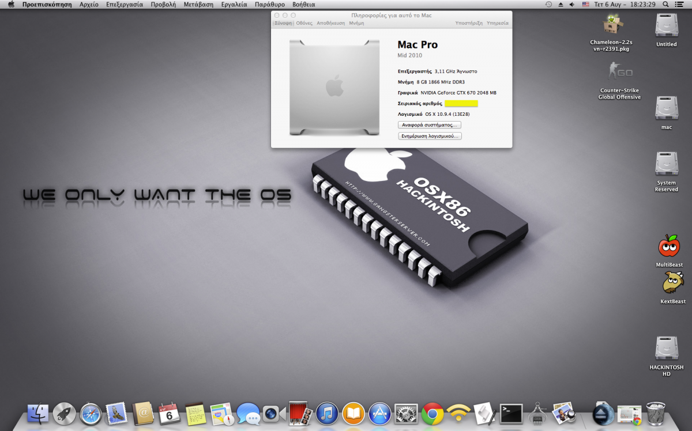692x431 pixels.
Task: Open the Βοήθεια menu
Action: (x=304, y=4)
